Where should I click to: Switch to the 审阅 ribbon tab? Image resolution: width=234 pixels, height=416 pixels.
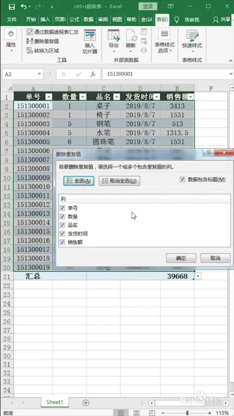click(103, 19)
